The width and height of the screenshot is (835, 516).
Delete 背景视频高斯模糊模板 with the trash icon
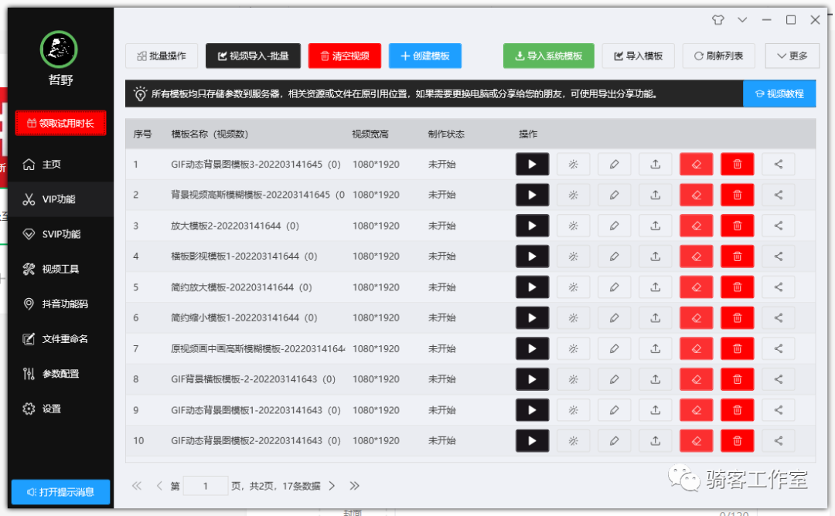click(x=737, y=195)
